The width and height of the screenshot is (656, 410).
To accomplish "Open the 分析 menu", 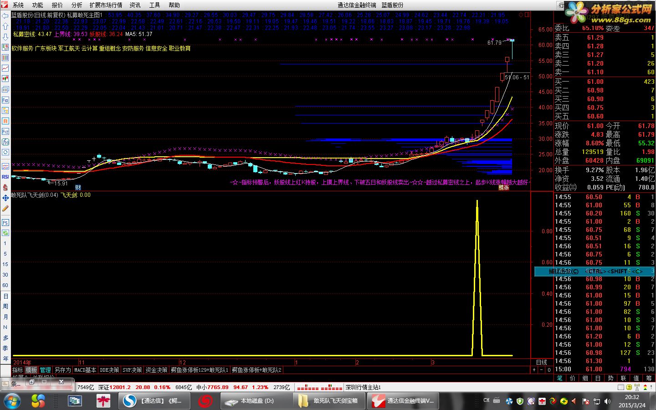I will (77, 5).
